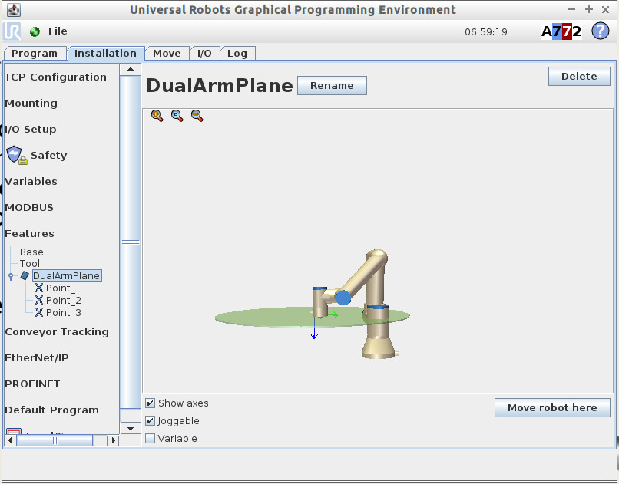Screen dimensions: 619x484
Task: Open the EtherNet/IP section
Action: (37, 357)
